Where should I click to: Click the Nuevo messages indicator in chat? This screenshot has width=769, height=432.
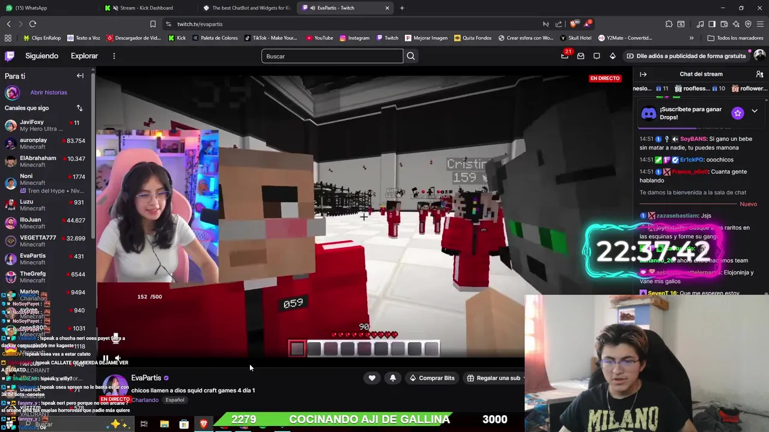pyautogui.click(x=748, y=204)
